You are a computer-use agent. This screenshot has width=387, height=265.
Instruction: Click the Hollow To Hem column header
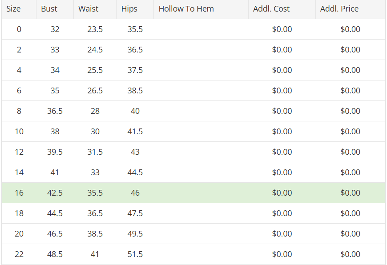coord(186,9)
